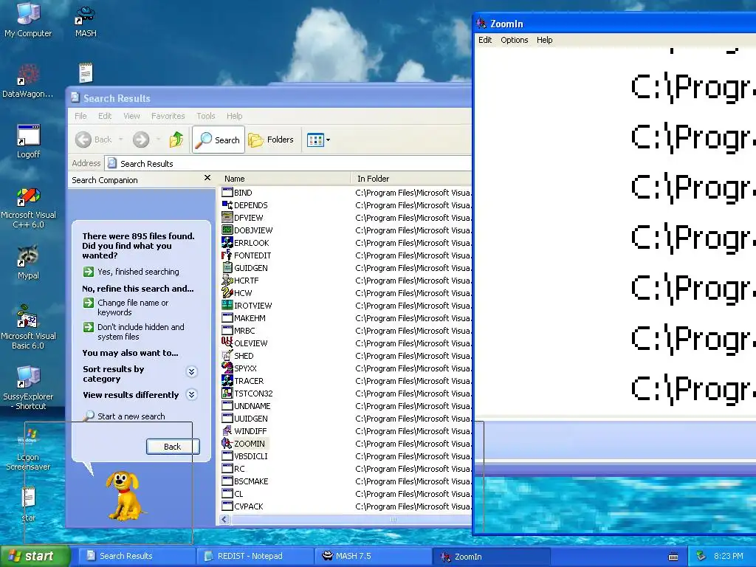The image size is (756, 567).
Task: Click the Back button in Search Companion
Action: tap(173, 447)
